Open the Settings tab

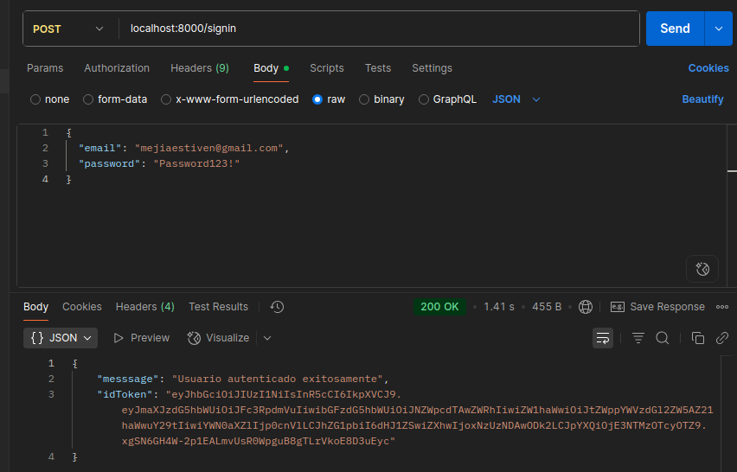click(432, 68)
